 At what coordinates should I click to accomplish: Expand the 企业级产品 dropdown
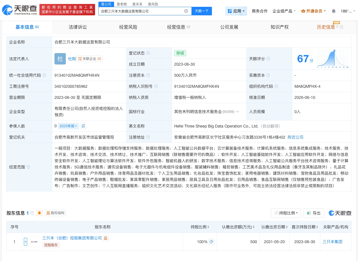(284, 11)
